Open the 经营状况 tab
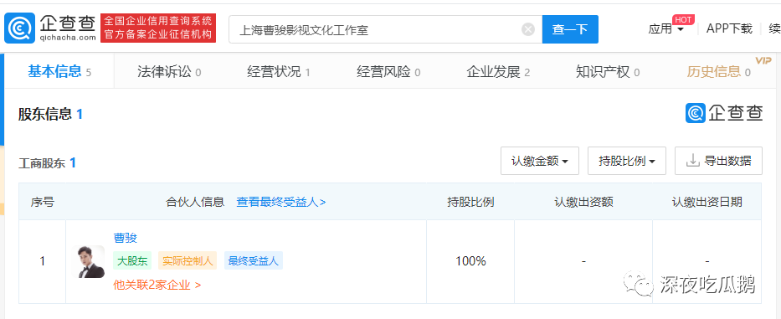Image resolution: width=781 pixels, height=319 pixels. pyautogui.click(x=279, y=72)
